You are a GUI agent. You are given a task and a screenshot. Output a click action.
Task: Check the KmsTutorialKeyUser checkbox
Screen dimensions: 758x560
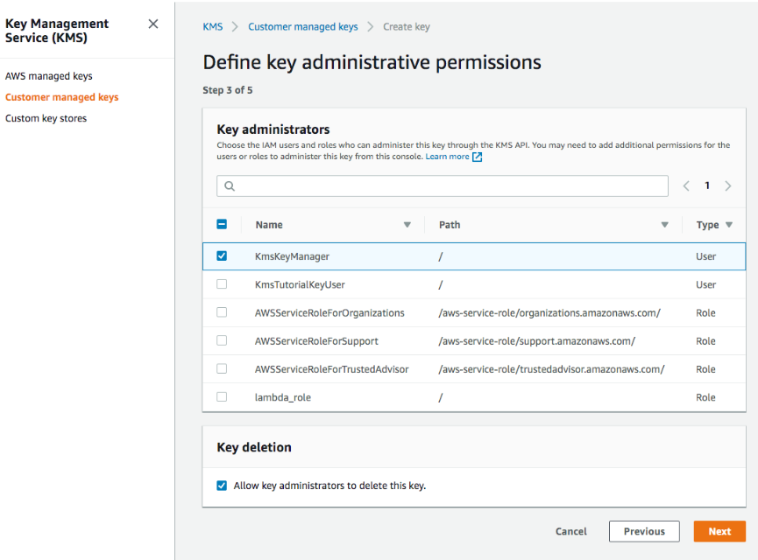222,284
